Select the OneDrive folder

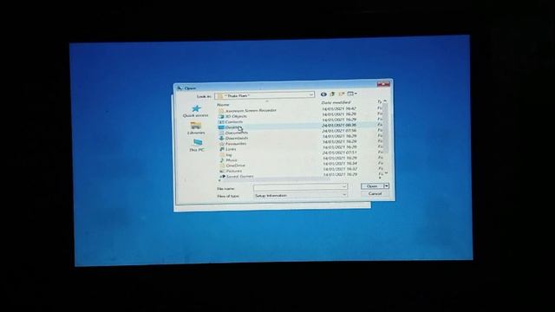[x=232, y=166]
